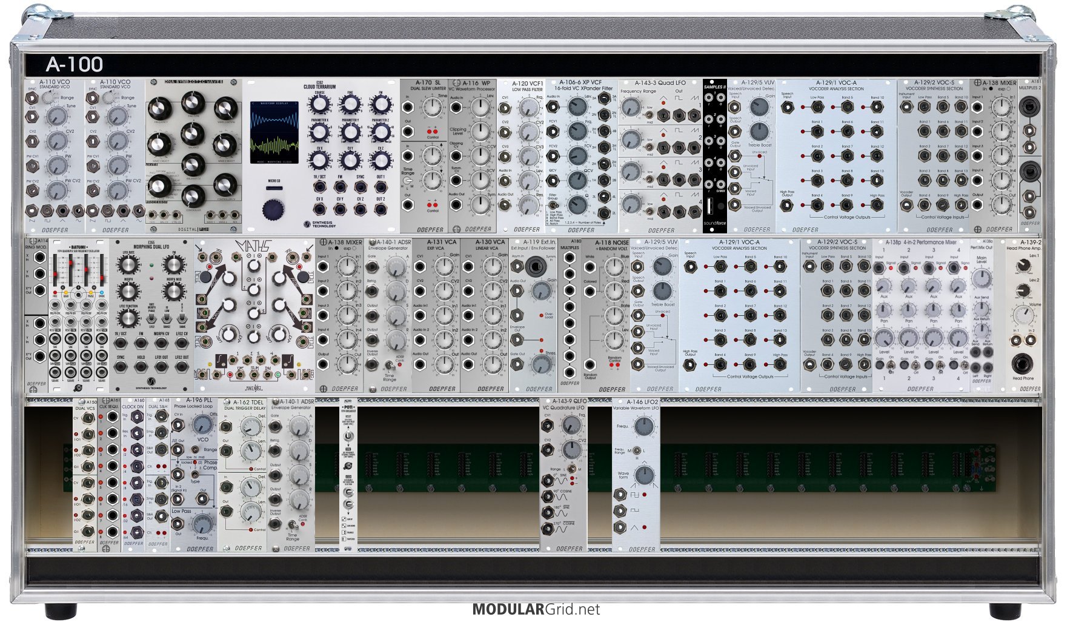Screen dimensions: 1073x622
Task: Toggle Time Range switch on bottom-row A-140-1 ADSR
Action: [x=293, y=525]
